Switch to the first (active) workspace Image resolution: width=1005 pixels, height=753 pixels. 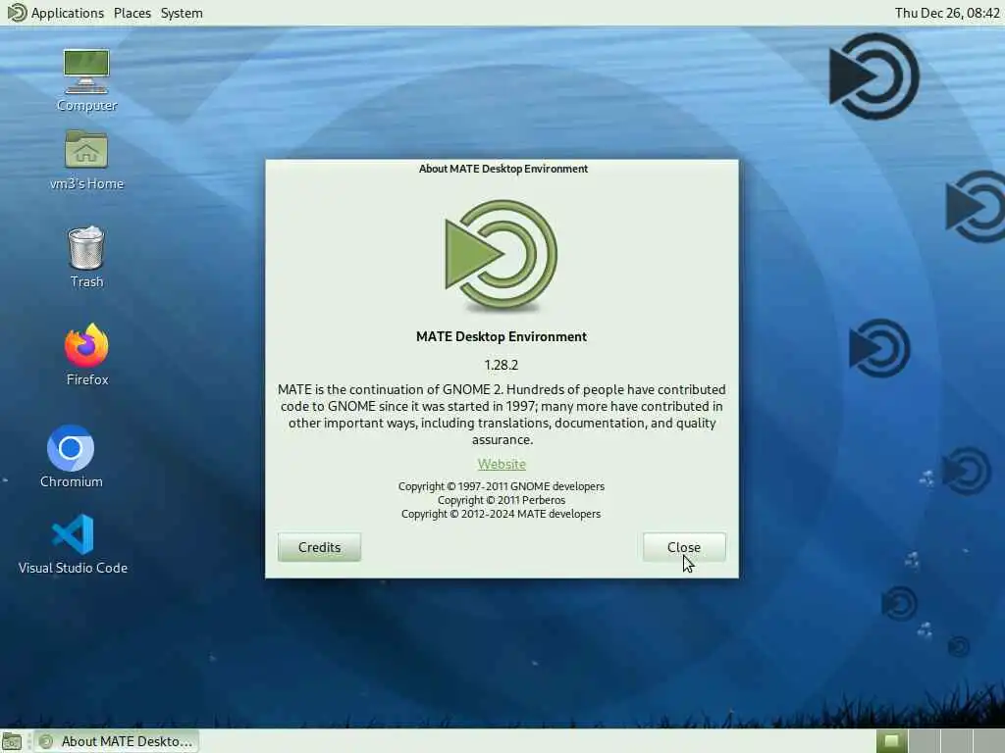click(x=891, y=741)
